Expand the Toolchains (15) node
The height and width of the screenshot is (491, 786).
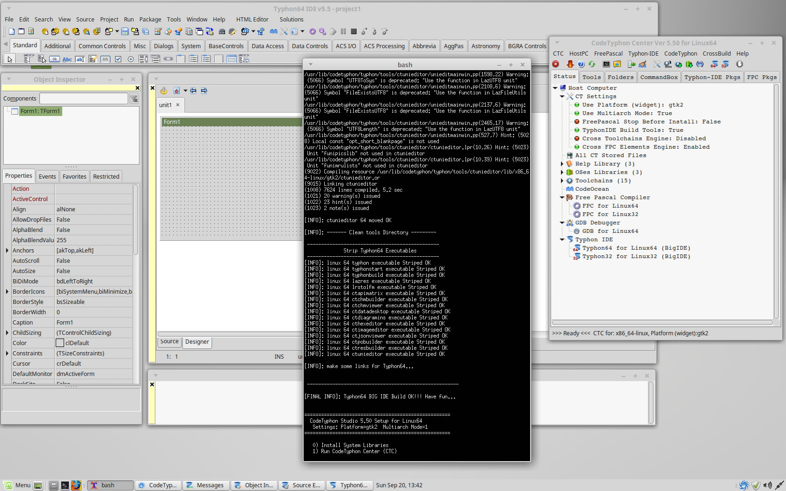[x=562, y=181]
